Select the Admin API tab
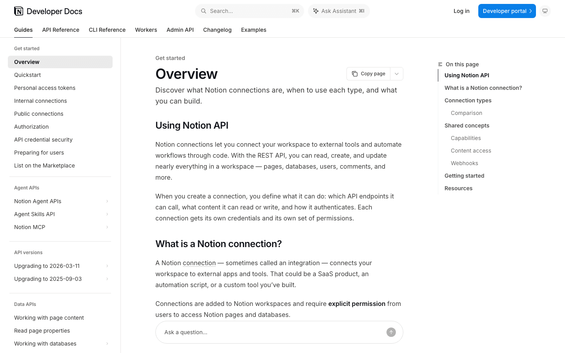This screenshot has height=353, width=565. (x=180, y=30)
